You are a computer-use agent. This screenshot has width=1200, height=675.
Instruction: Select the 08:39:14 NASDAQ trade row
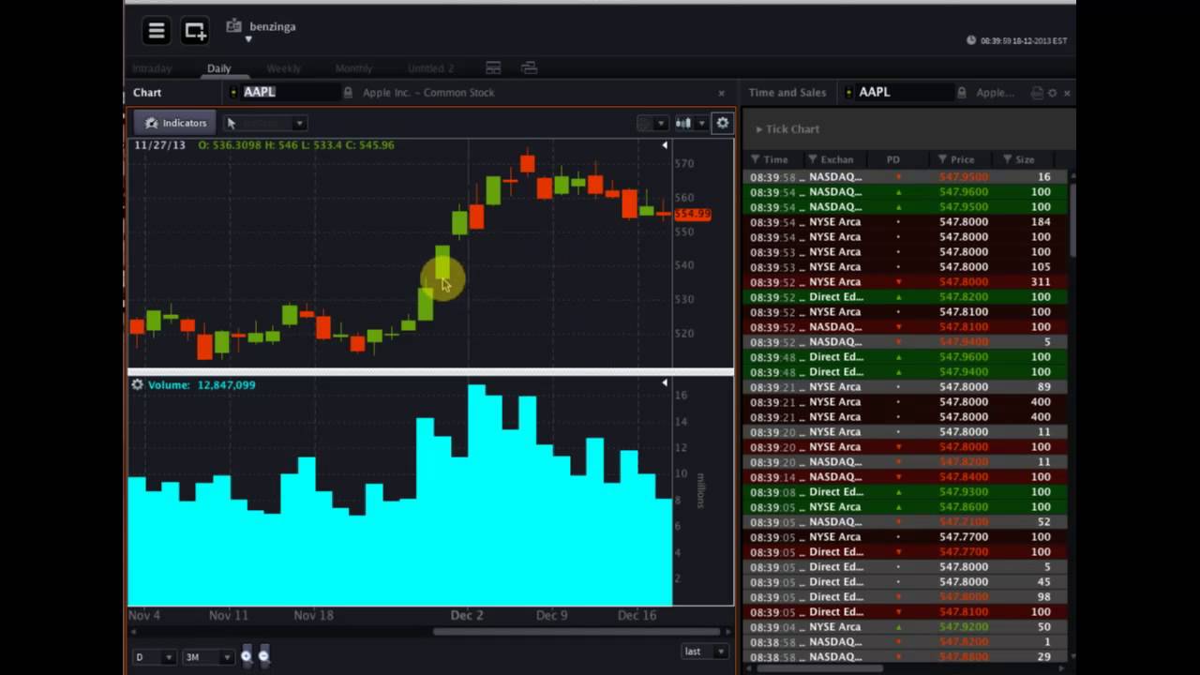point(906,476)
